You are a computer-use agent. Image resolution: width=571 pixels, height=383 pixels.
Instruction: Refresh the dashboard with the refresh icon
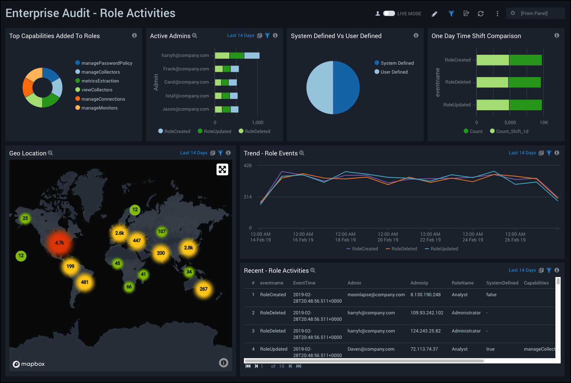[481, 14]
